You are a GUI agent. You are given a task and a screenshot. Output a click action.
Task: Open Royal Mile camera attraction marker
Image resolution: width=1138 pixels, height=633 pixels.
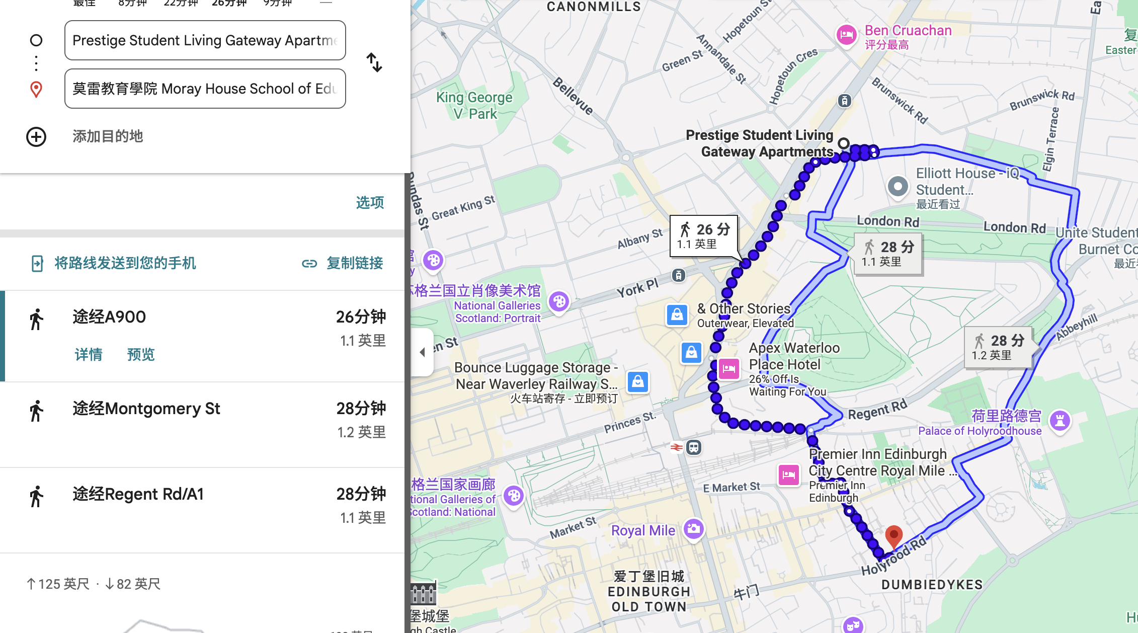click(693, 529)
